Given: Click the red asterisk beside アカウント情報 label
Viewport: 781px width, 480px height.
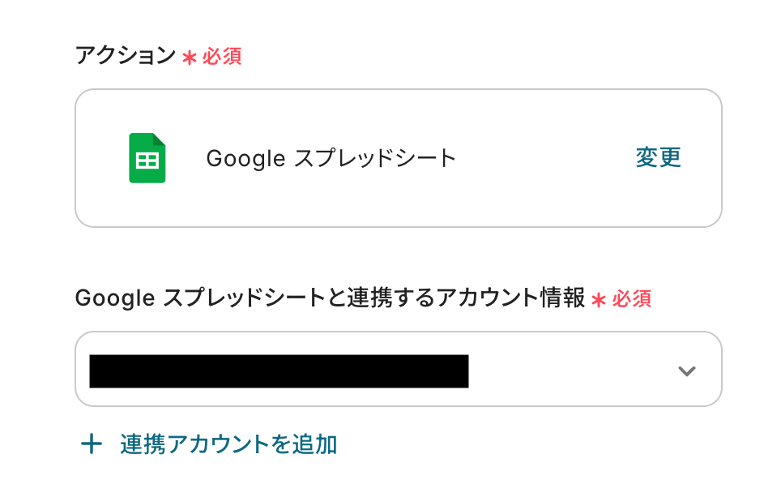Looking at the screenshot, I should 599,301.
